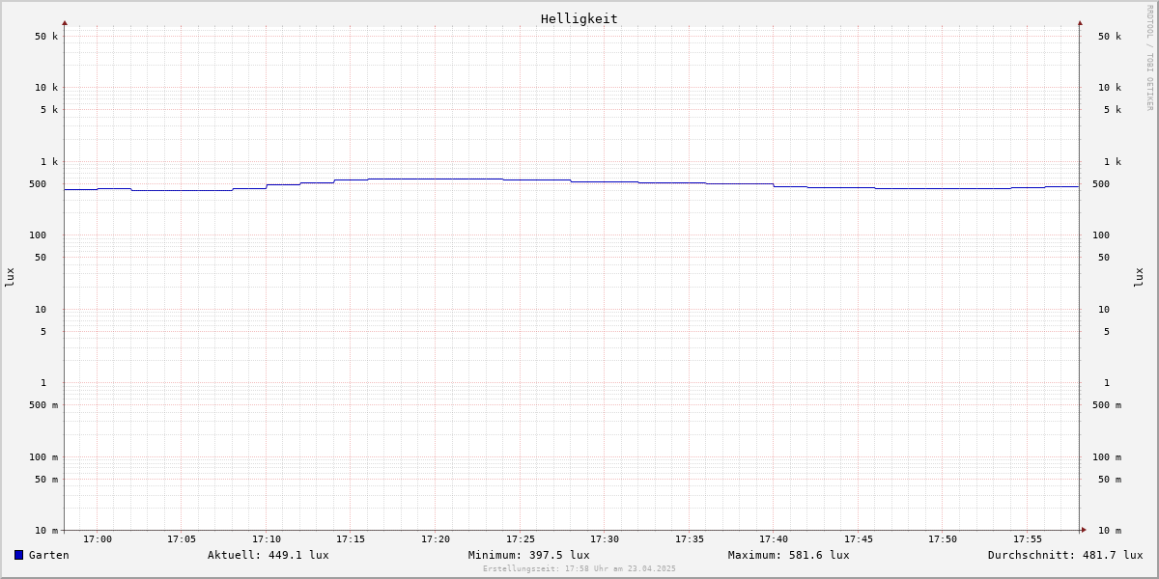Click the left axis '50 k' label

click(x=46, y=37)
